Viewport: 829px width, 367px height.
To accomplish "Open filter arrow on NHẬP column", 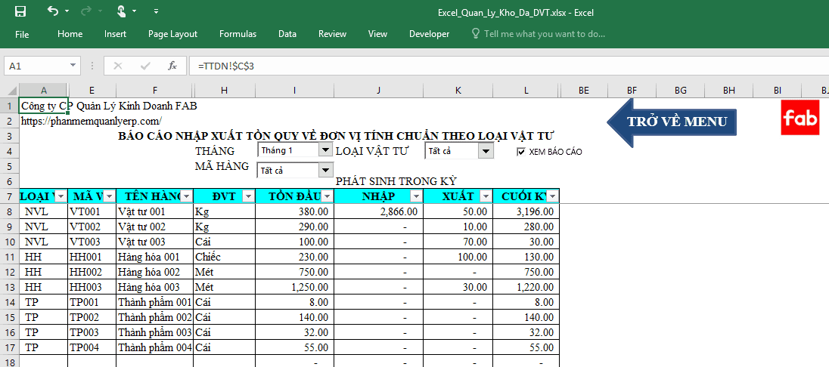I will click(415, 196).
